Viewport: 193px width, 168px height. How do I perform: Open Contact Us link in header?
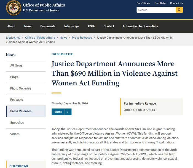176,3
